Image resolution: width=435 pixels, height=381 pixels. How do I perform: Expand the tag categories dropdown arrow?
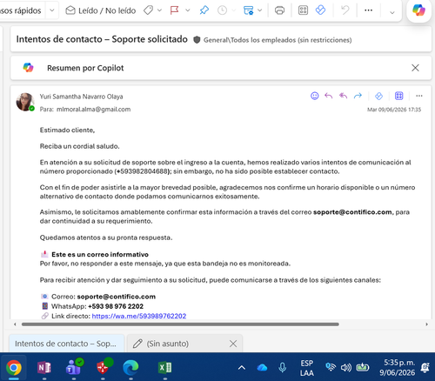(159, 10)
